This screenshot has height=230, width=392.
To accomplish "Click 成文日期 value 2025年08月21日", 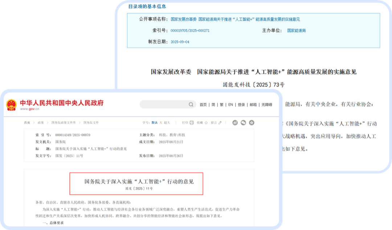I will (171, 142).
